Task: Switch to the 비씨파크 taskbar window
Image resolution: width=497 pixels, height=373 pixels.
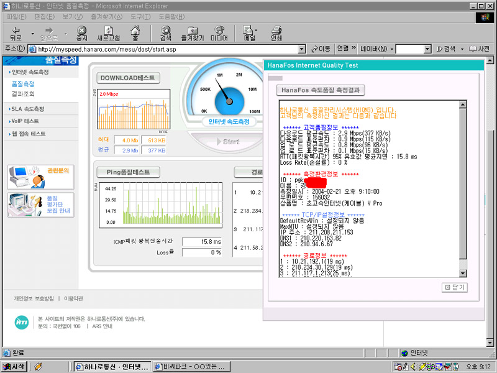Action: click(x=191, y=367)
